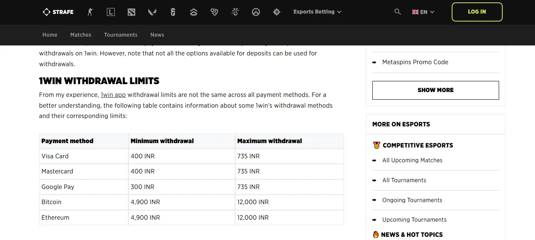Open the All Tournaments link
535x240 pixels.
click(x=404, y=180)
